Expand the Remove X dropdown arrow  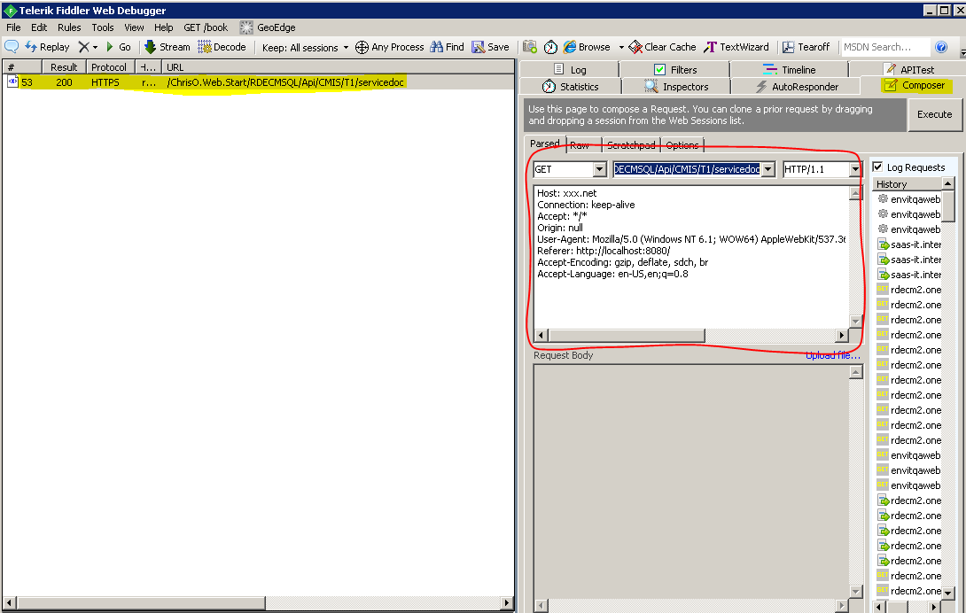[95, 48]
